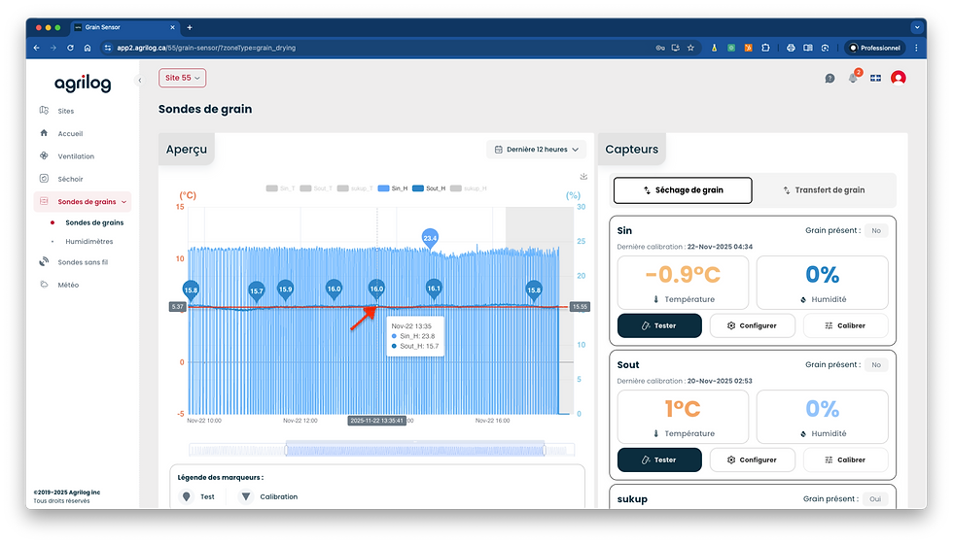Toggle Sin_T series in chart legend
Screen dimensions: 953x544
click(x=280, y=188)
